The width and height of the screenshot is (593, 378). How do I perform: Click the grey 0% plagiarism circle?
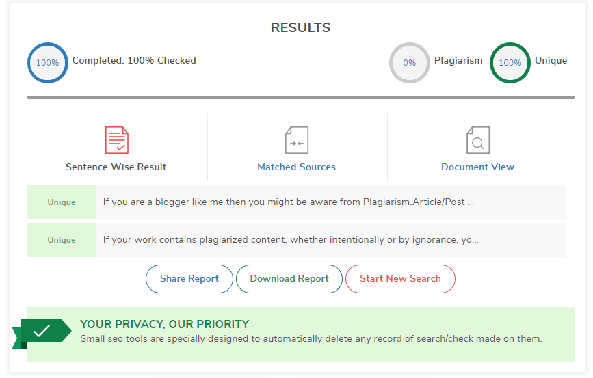click(x=410, y=63)
